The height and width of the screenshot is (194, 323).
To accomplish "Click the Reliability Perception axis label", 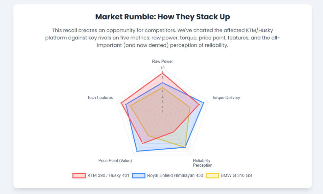I will 202,163.
